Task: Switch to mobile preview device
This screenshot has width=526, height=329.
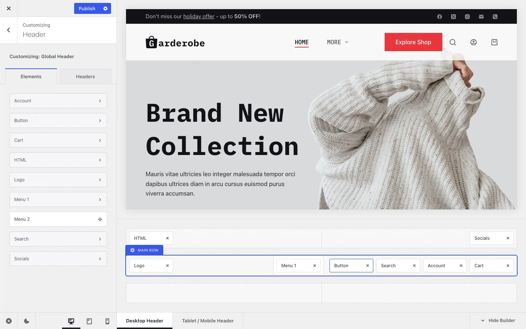Action: 107,321
